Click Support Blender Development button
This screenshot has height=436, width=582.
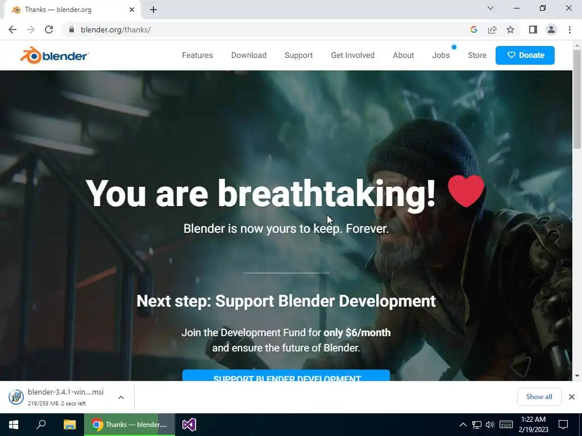(x=286, y=375)
